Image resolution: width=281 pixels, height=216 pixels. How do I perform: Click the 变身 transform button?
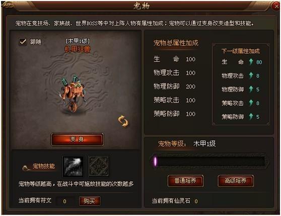(77, 139)
